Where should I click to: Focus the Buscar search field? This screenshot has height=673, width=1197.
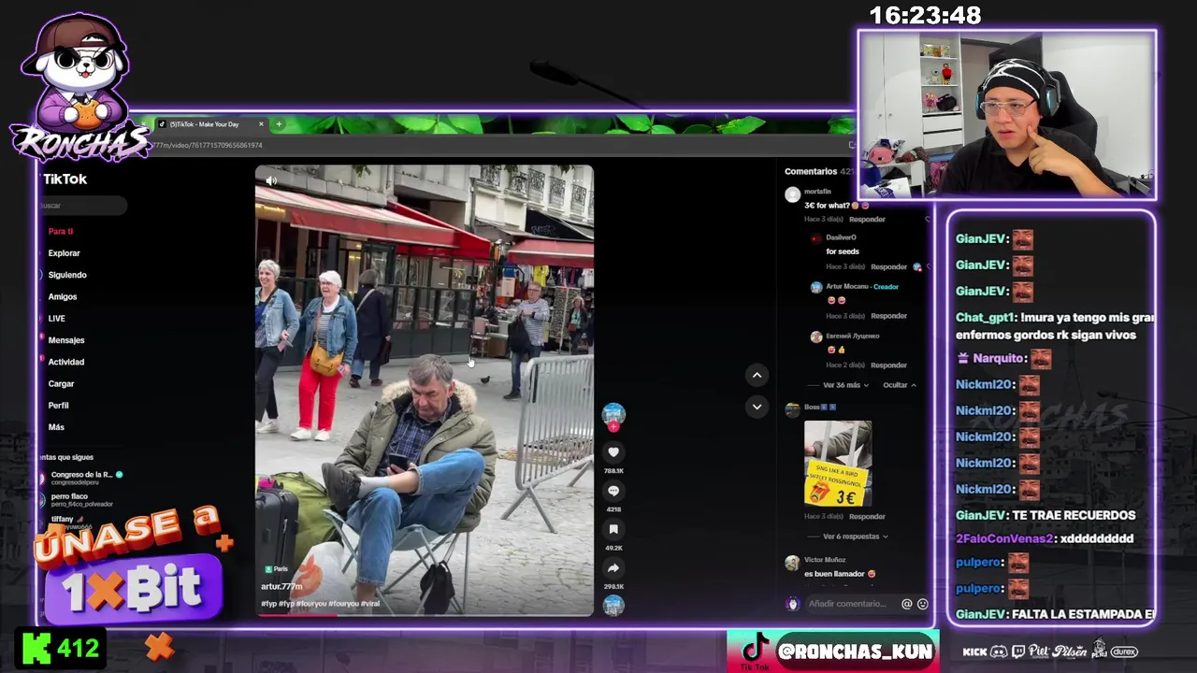[82, 206]
